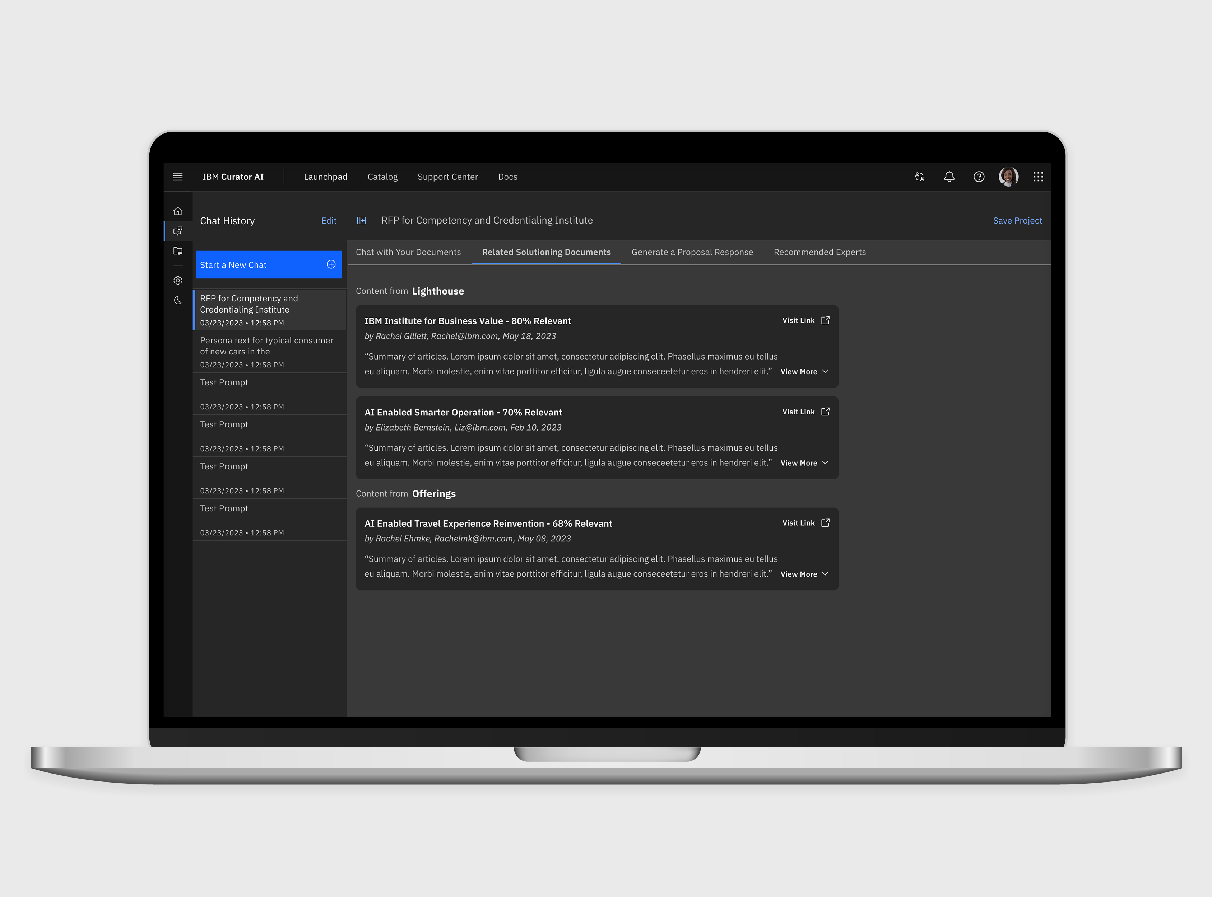Screen dimensions: 1212x897
Task: Select the chat icon in the sidebar
Action: [x=178, y=231]
